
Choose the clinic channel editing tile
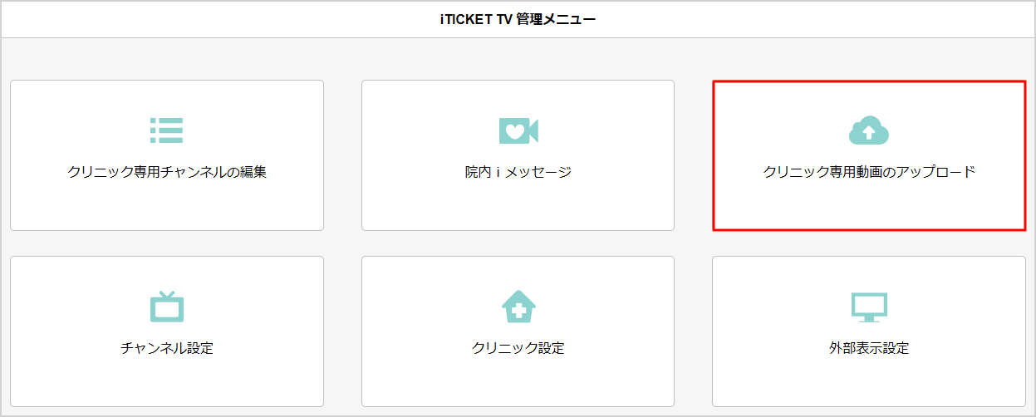(x=167, y=155)
